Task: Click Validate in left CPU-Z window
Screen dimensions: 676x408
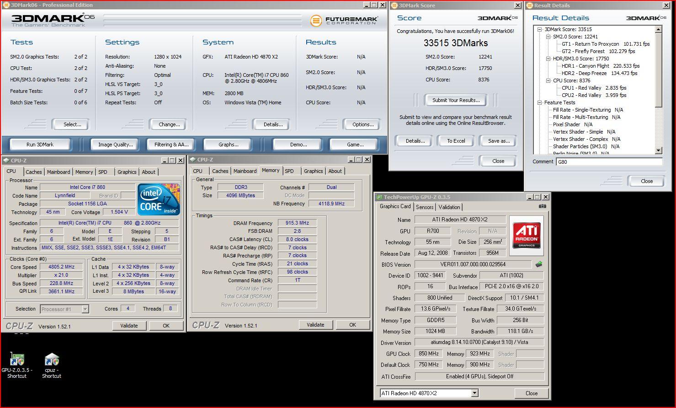Action: point(129,326)
